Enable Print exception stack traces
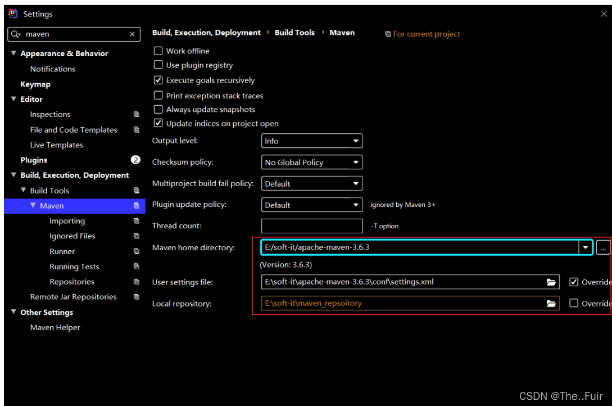The width and height of the screenshot is (612, 406). 158,95
